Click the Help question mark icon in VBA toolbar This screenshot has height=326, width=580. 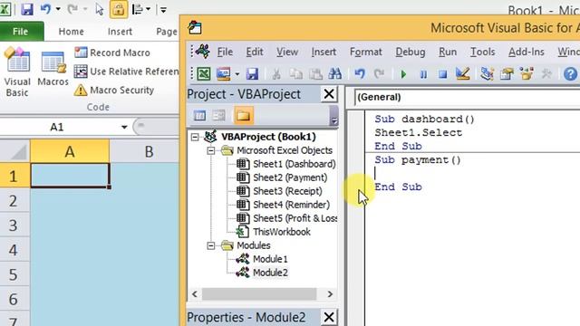(570, 74)
